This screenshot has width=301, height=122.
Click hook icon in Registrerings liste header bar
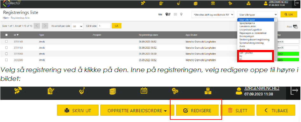tap(178, 3)
